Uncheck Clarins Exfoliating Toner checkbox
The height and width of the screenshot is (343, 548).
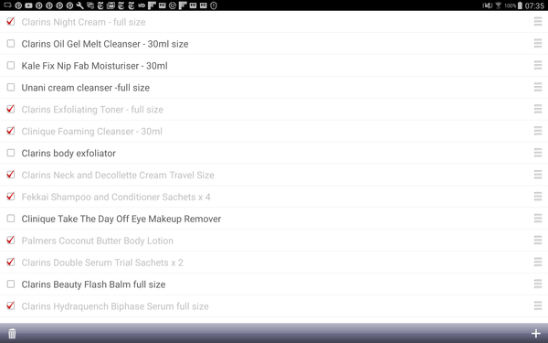click(x=11, y=109)
